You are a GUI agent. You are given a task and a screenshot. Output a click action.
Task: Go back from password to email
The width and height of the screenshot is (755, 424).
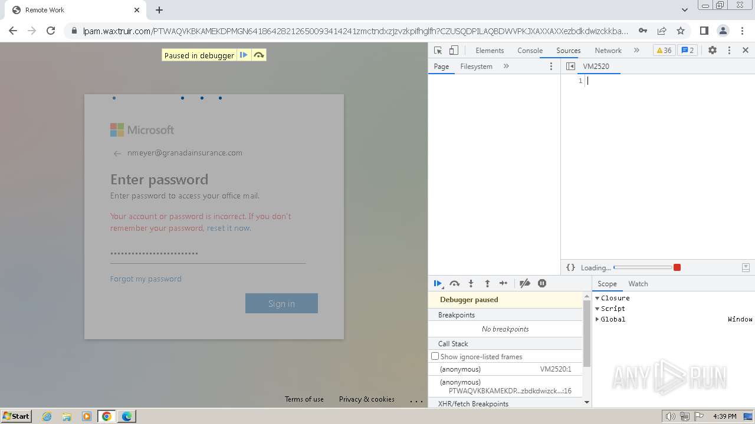pyautogui.click(x=117, y=154)
